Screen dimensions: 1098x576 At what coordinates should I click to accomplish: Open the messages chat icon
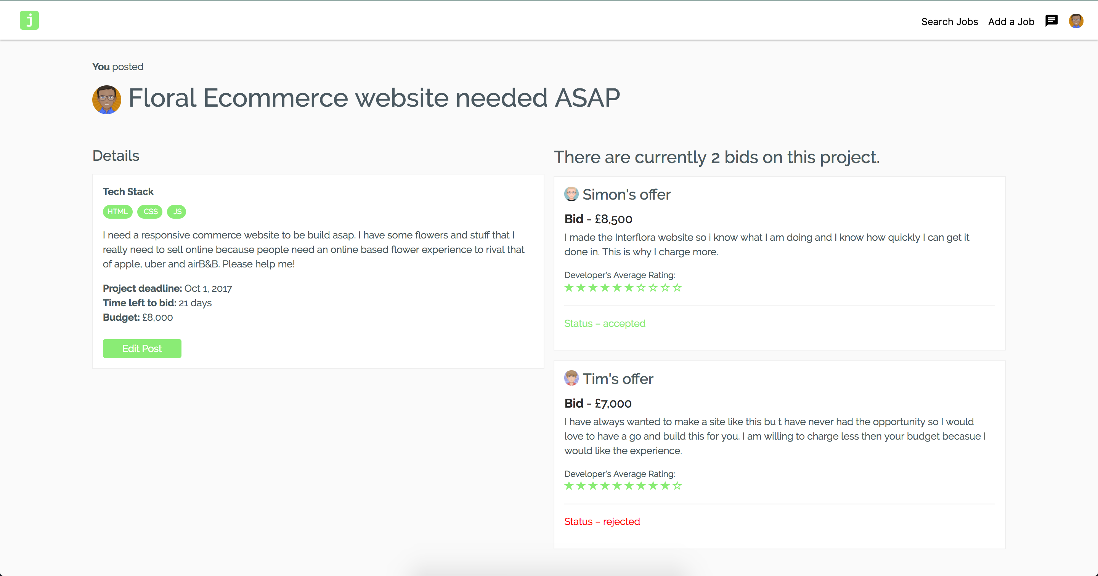[x=1051, y=21]
